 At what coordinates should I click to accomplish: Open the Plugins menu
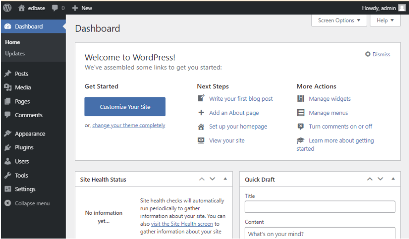click(24, 147)
